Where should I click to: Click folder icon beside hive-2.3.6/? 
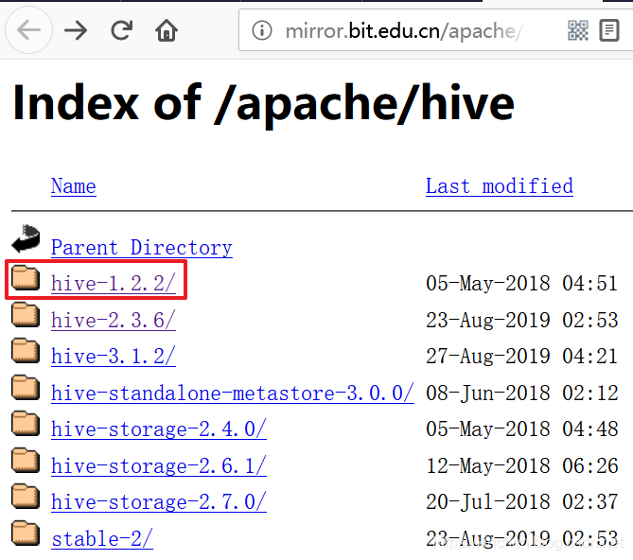coord(26,314)
